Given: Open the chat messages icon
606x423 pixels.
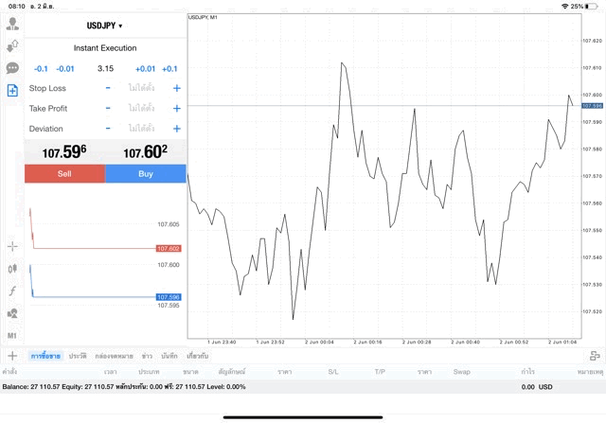Looking at the screenshot, I should 12,68.
